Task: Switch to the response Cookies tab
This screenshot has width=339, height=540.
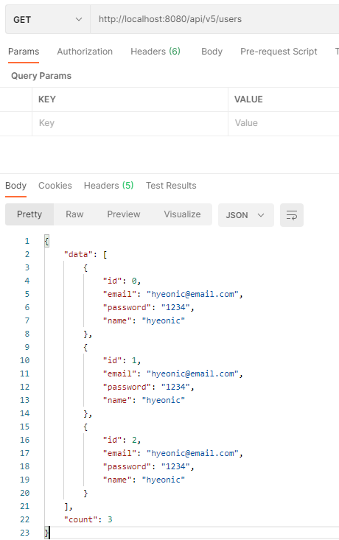Action: [x=55, y=186]
